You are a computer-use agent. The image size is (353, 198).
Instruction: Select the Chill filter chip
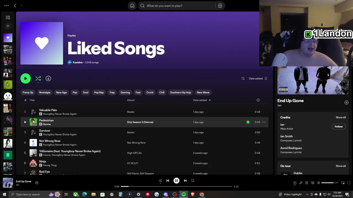point(162,92)
